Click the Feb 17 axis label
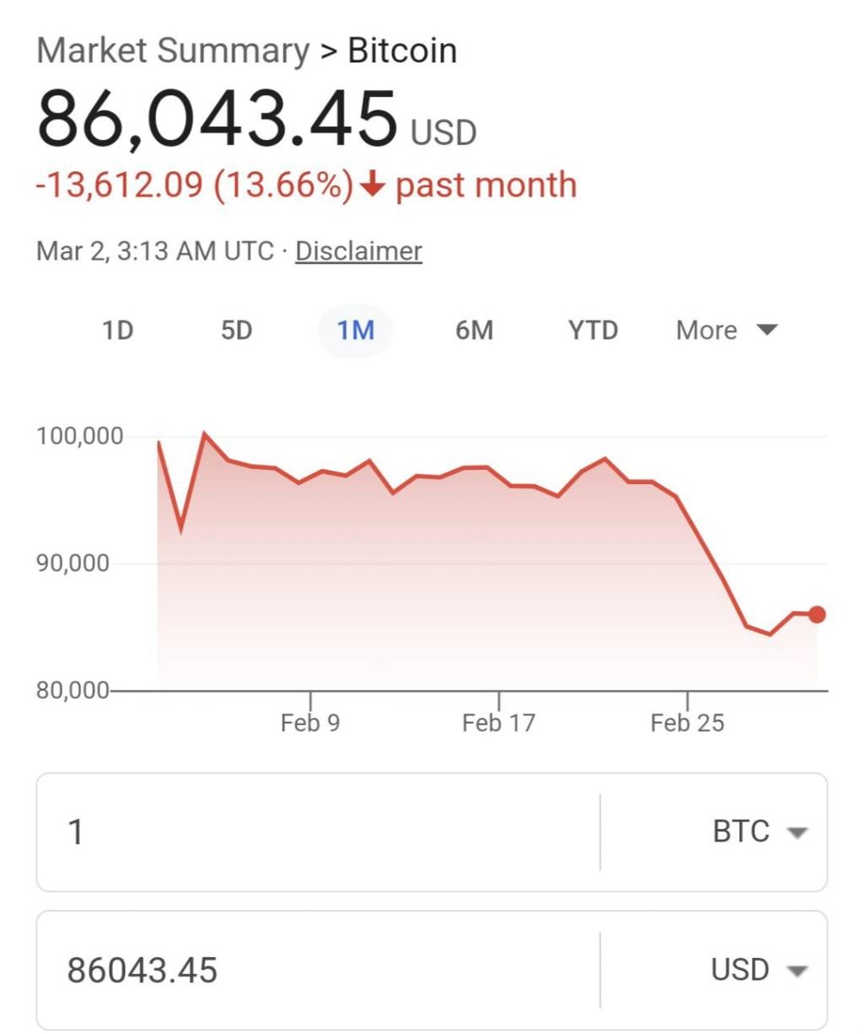Screen dimensions: 864x1034 click(x=499, y=723)
